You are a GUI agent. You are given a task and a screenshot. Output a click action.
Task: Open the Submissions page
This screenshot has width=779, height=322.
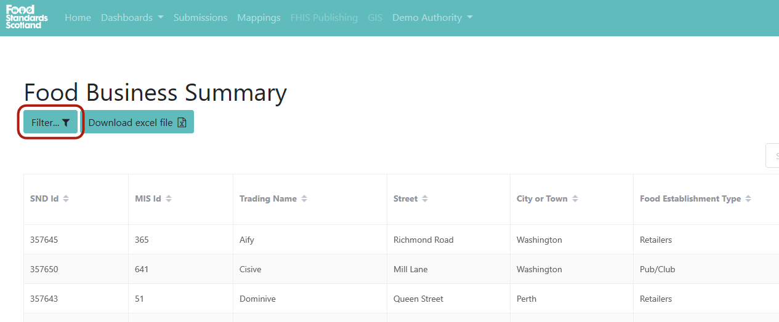(x=200, y=18)
